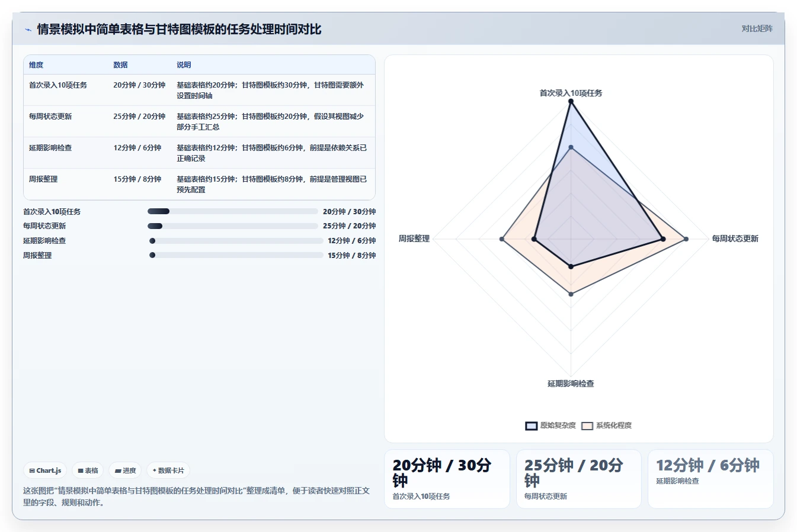Click the 数据 column header

coord(120,65)
